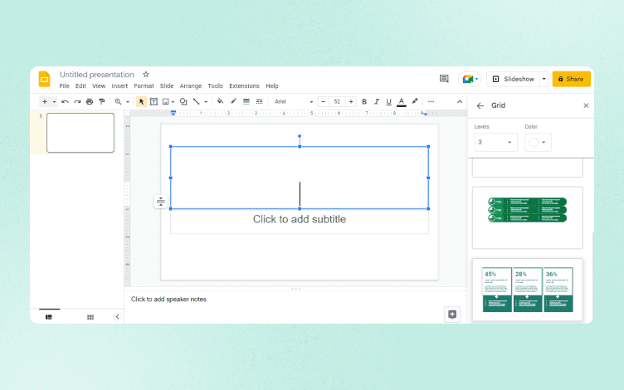Open the View menu

point(99,86)
